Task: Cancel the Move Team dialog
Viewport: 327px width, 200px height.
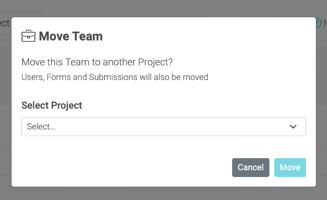Action: click(251, 167)
